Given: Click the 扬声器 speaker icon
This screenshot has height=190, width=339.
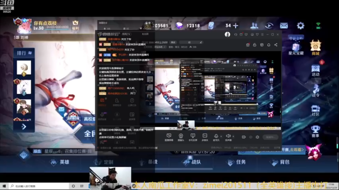Looking at the screenshot, I should pos(228,137).
